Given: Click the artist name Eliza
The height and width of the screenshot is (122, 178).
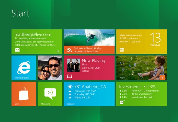Looking at the screenshot, I should click(84, 65).
